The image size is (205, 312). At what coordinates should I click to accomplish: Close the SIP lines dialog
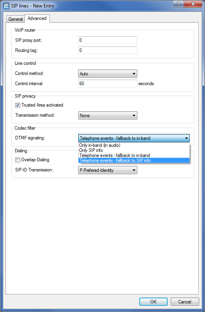coord(193,4)
